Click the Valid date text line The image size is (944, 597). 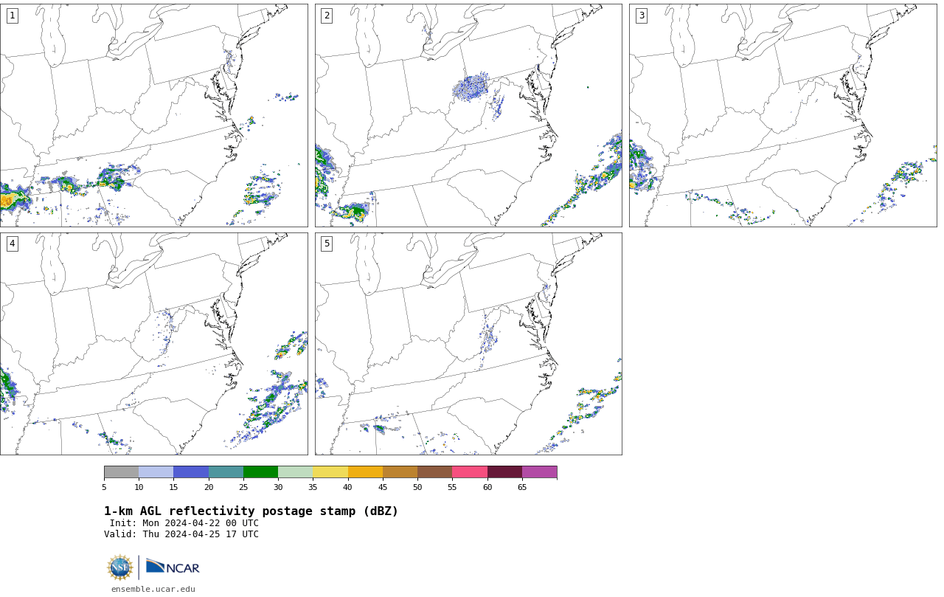point(181,534)
